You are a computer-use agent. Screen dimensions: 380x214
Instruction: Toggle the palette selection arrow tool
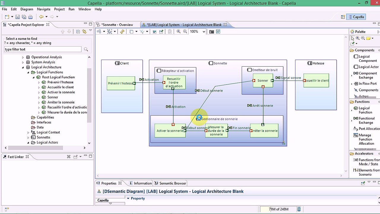click(x=352, y=38)
